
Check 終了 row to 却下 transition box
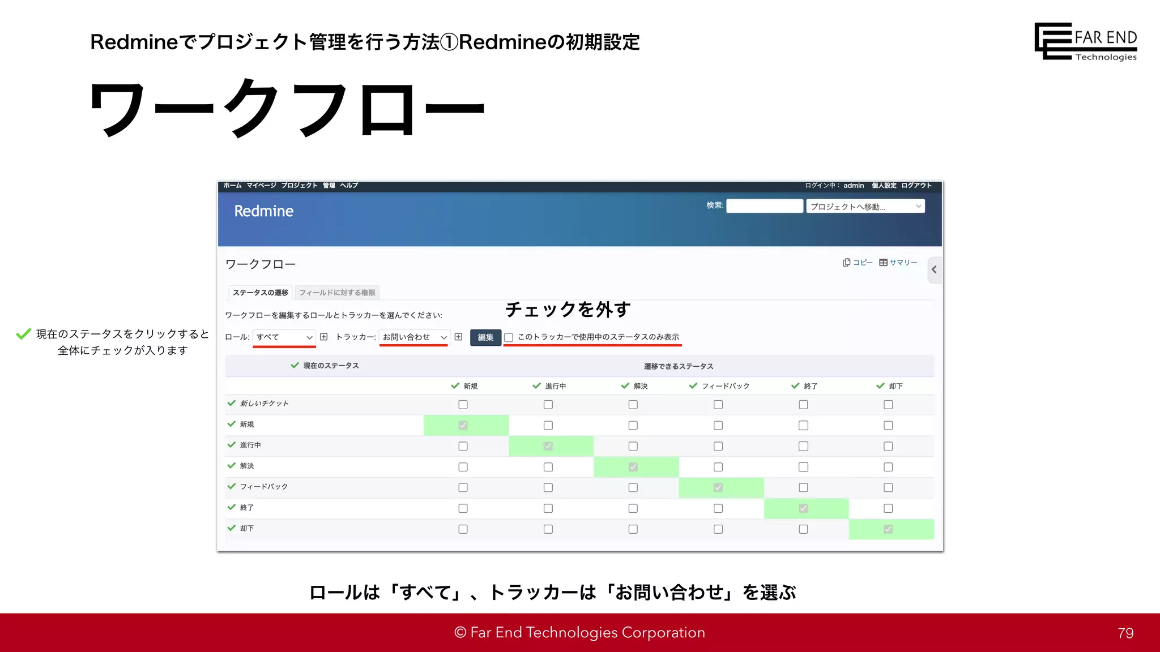888,508
